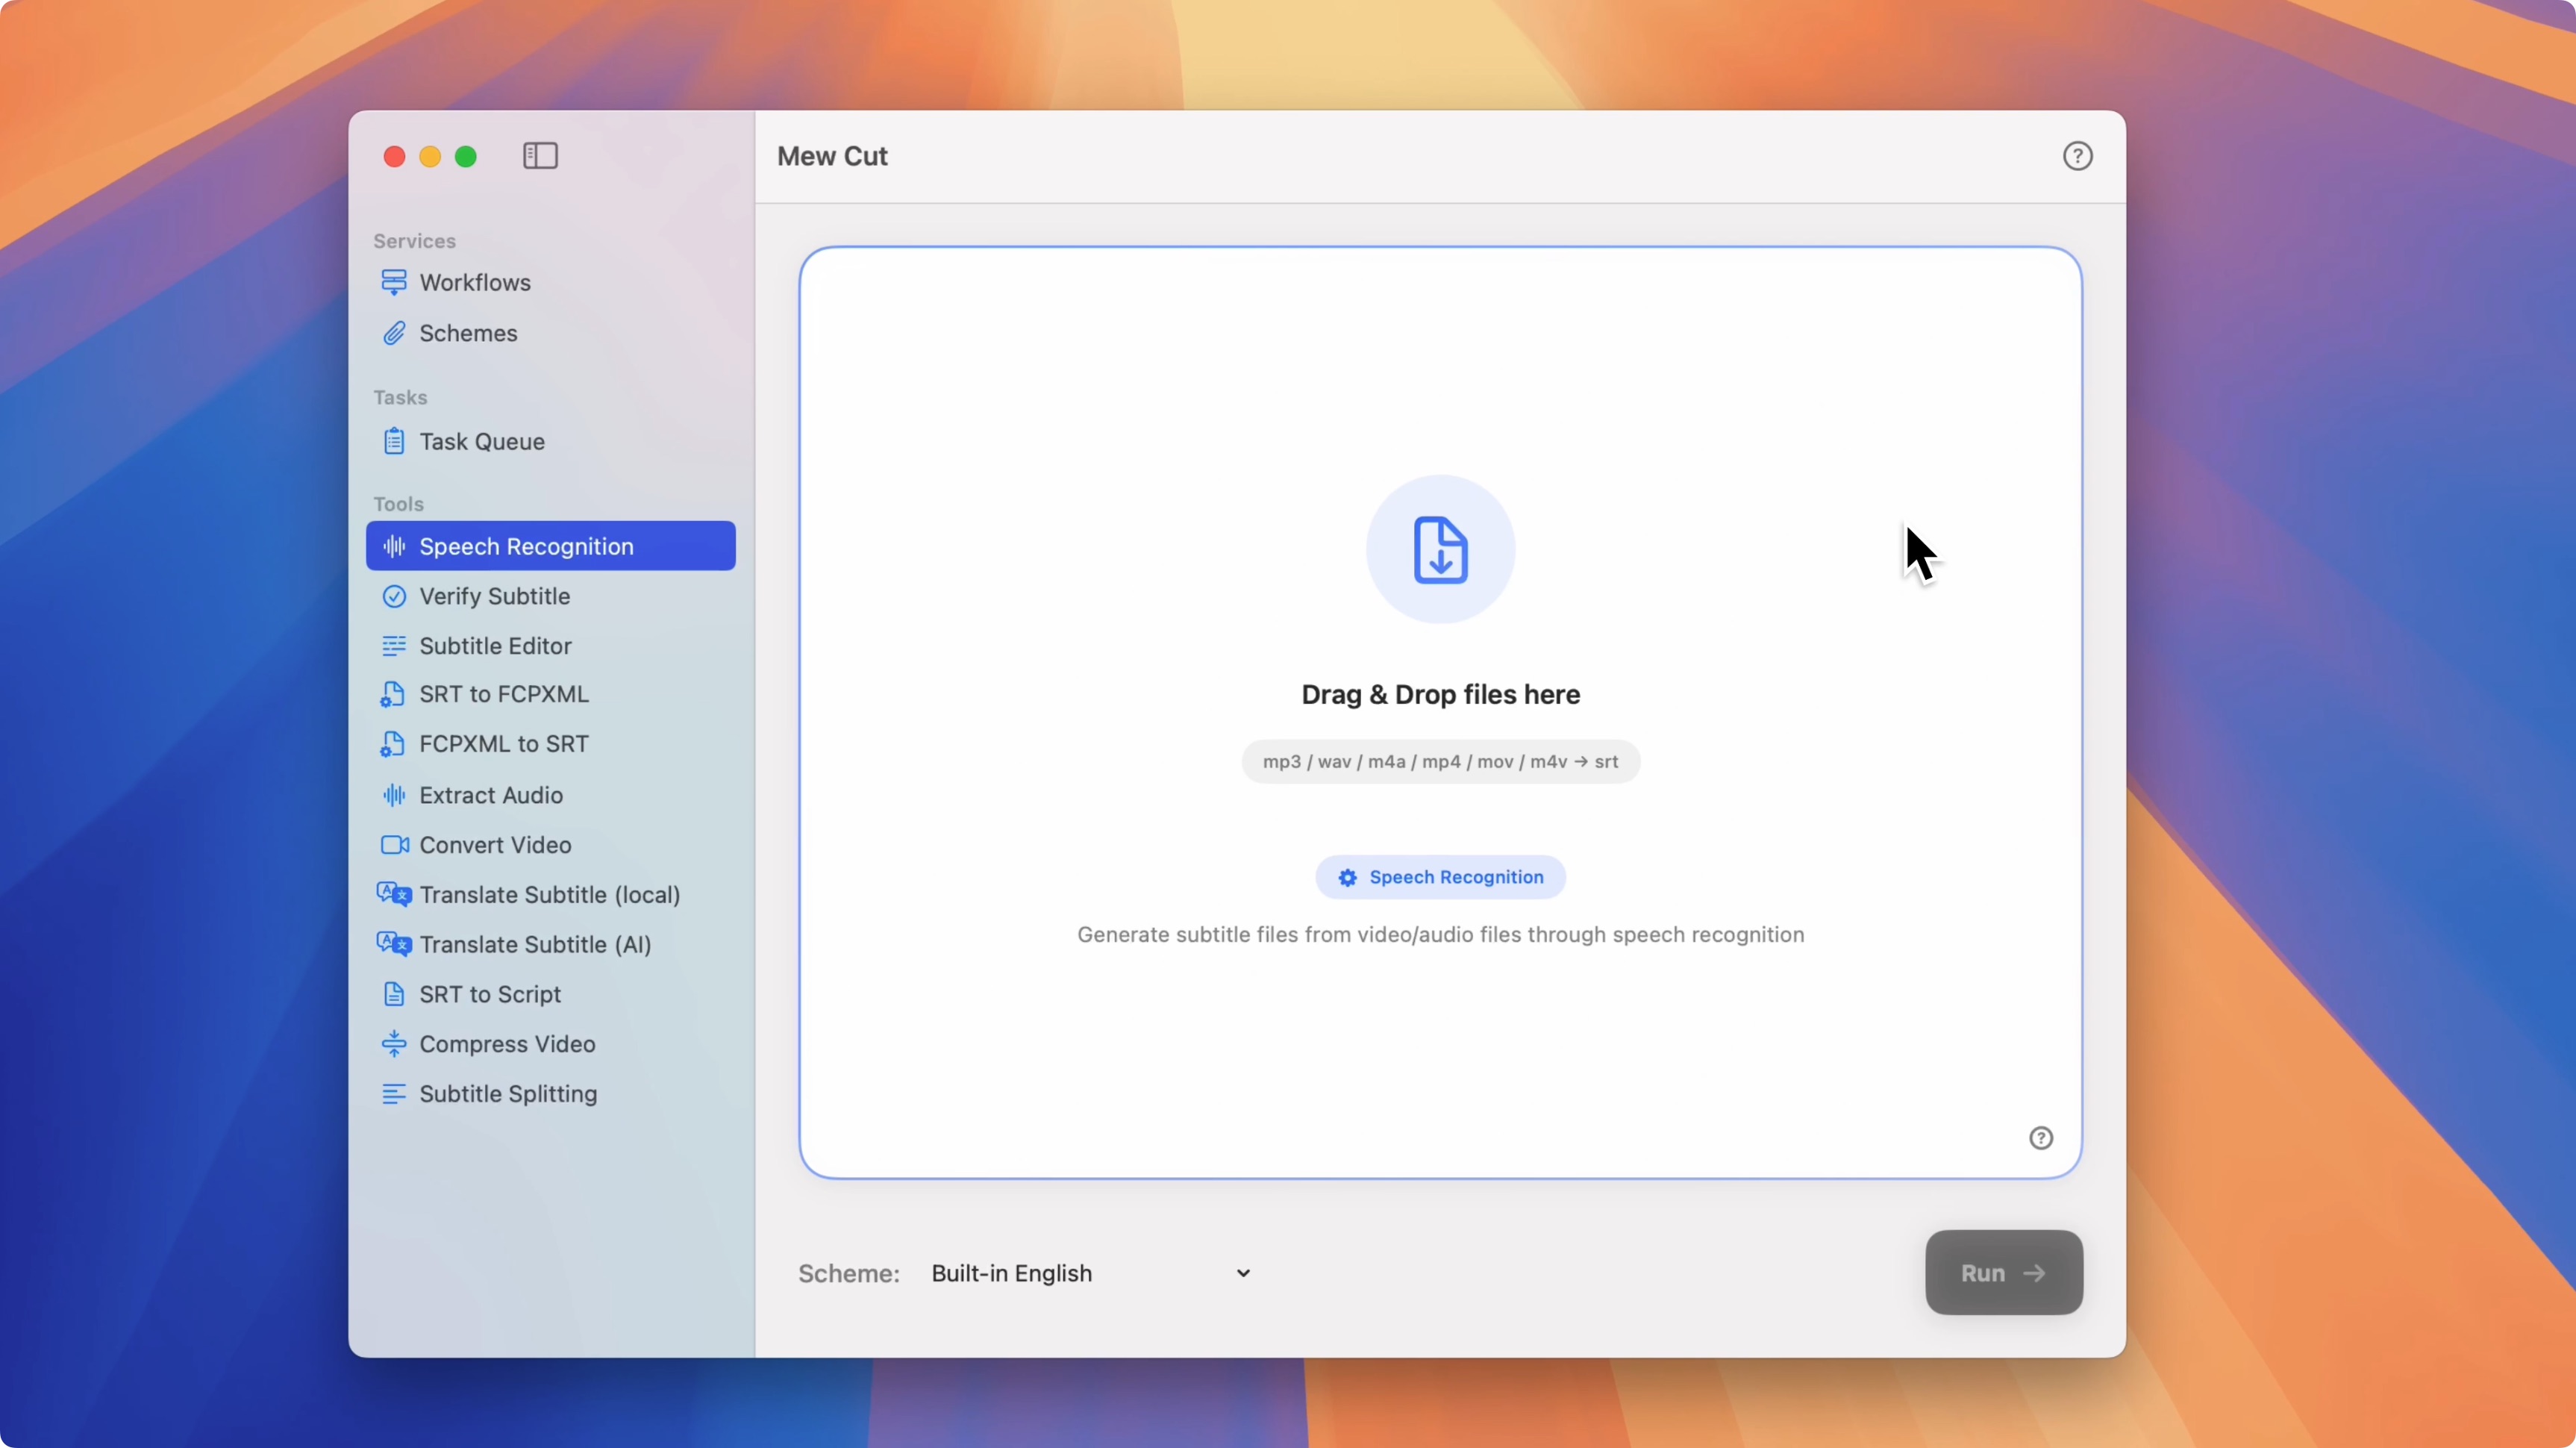Select the Convert Video tool
The width and height of the screenshot is (2576, 1448).
pos(495,844)
